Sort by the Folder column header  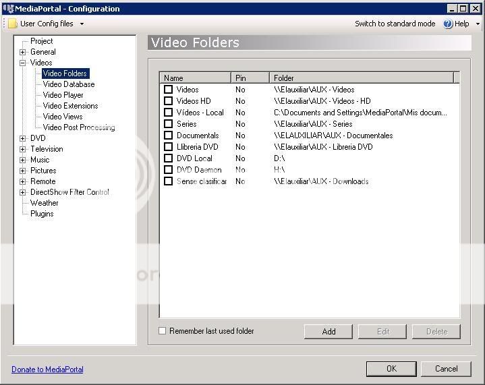pos(362,78)
